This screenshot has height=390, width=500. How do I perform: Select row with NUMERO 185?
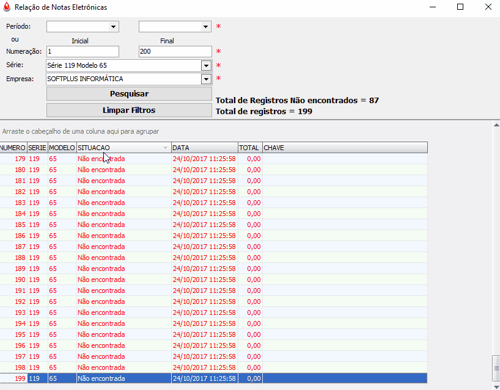click(x=214, y=225)
